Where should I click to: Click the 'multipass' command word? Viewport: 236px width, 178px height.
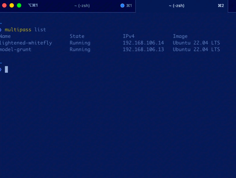click(18, 29)
